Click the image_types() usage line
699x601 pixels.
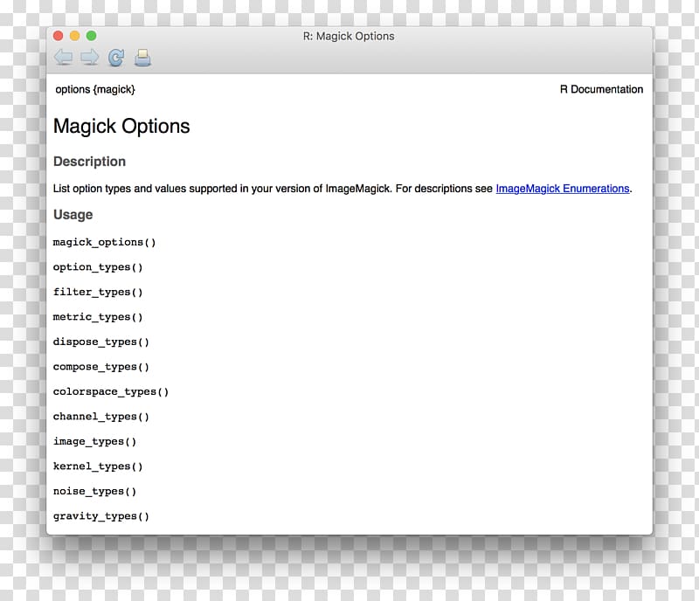(94, 442)
